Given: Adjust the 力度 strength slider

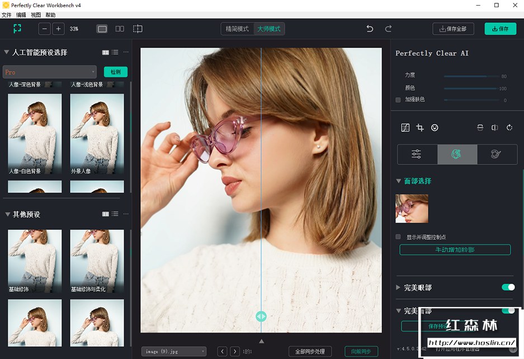Looking at the screenshot, I should tap(470, 76).
